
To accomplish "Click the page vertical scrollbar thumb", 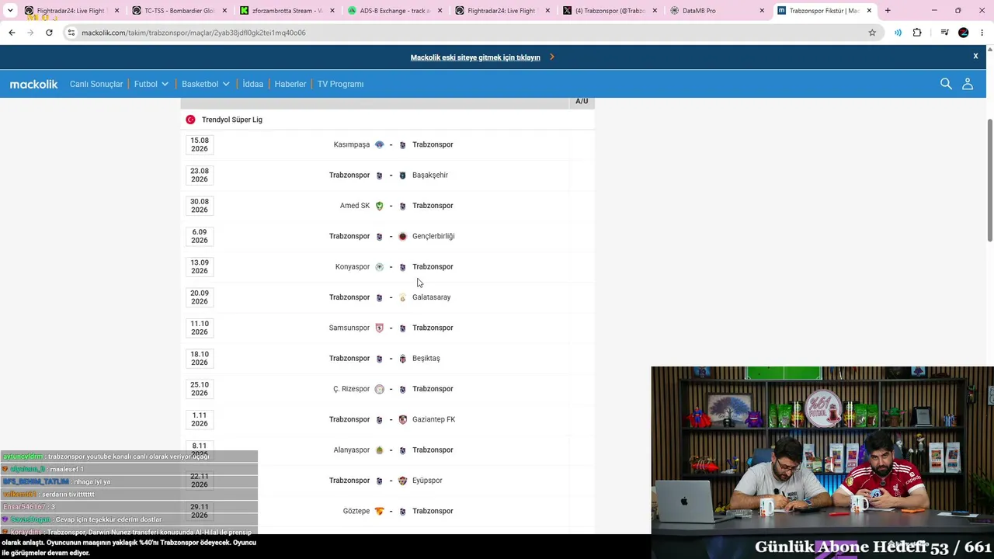I will (989, 180).
